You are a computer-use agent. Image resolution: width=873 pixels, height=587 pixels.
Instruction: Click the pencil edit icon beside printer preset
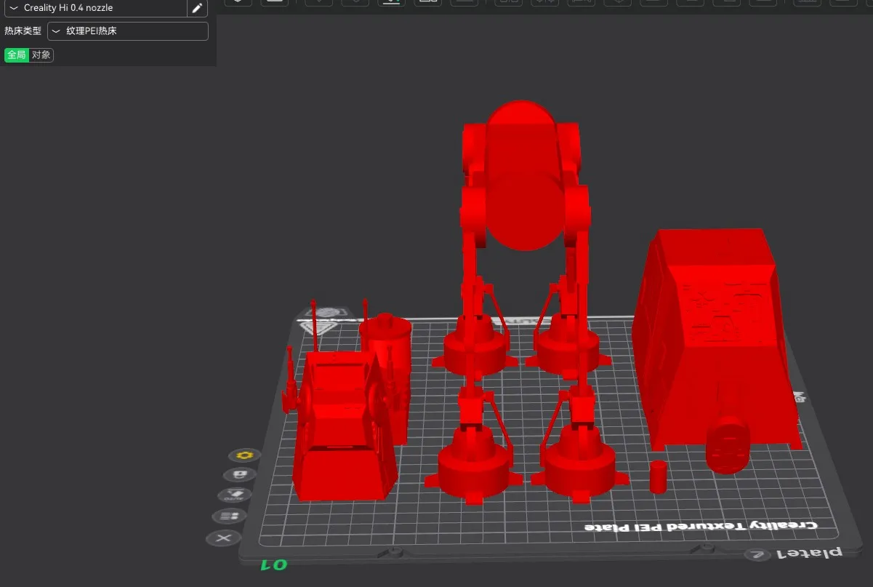(x=197, y=8)
